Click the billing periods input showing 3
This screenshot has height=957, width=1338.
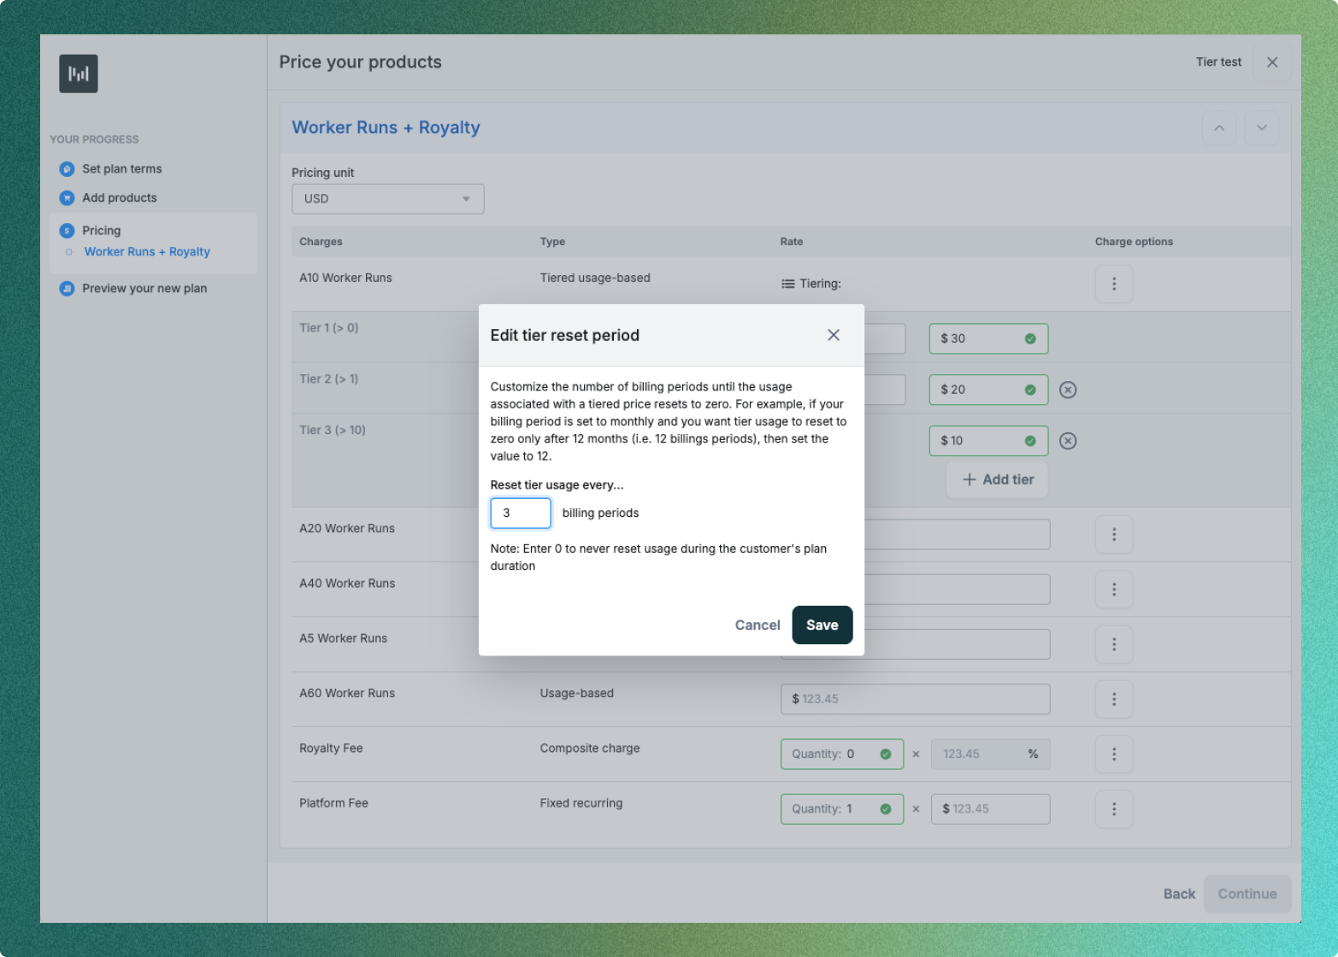[521, 513]
